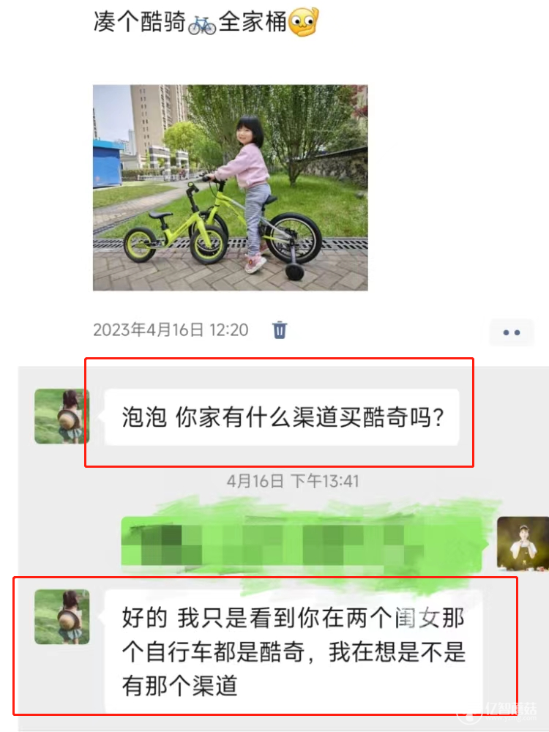This screenshot has width=549, height=732.
Task: Tap the bicycle emoji in the caption
Action: pos(202,25)
